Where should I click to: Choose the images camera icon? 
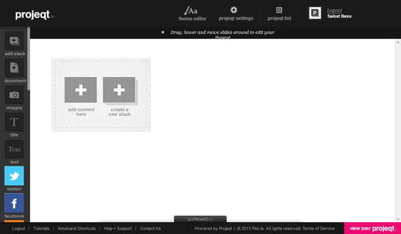coord(14,94)
